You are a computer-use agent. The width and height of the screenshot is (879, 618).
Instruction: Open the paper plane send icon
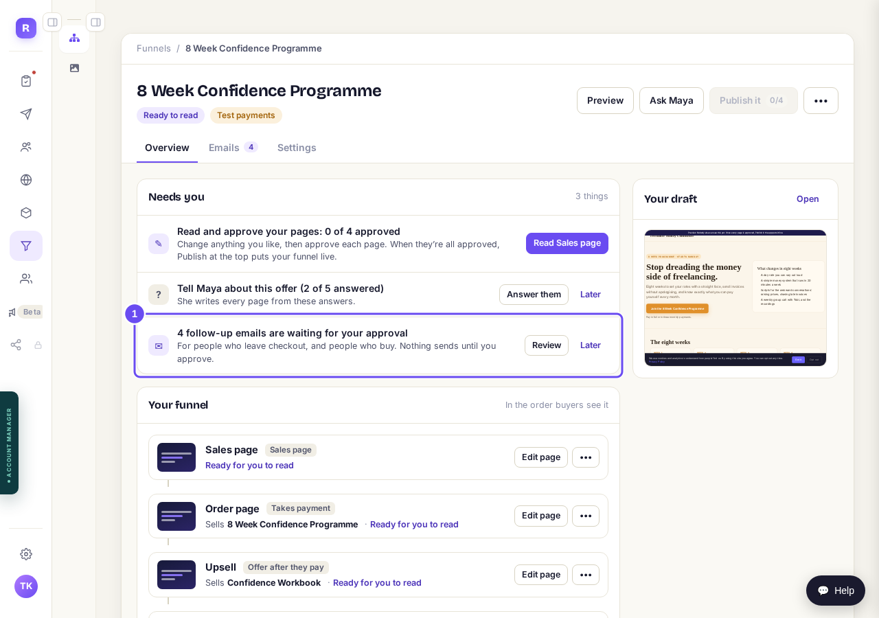pyautogui.click(x=26, y=114)
